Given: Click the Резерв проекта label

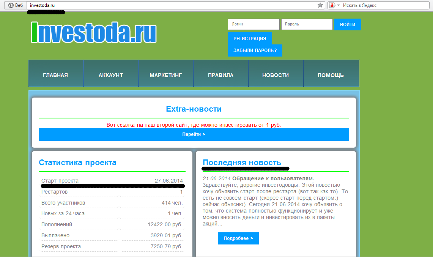Looking at the screenshot, I should click(x=61, y=246).
